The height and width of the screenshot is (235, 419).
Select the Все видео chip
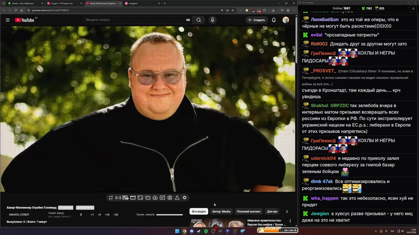point(199,211)
